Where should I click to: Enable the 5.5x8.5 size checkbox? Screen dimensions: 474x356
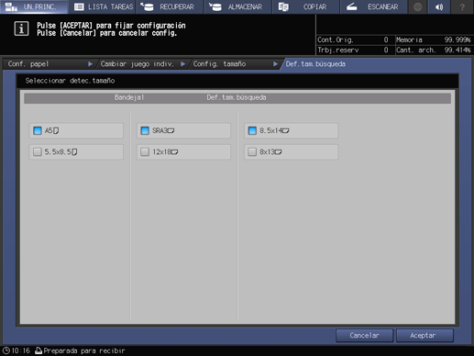pyautogui.click(x=38, y=152)
